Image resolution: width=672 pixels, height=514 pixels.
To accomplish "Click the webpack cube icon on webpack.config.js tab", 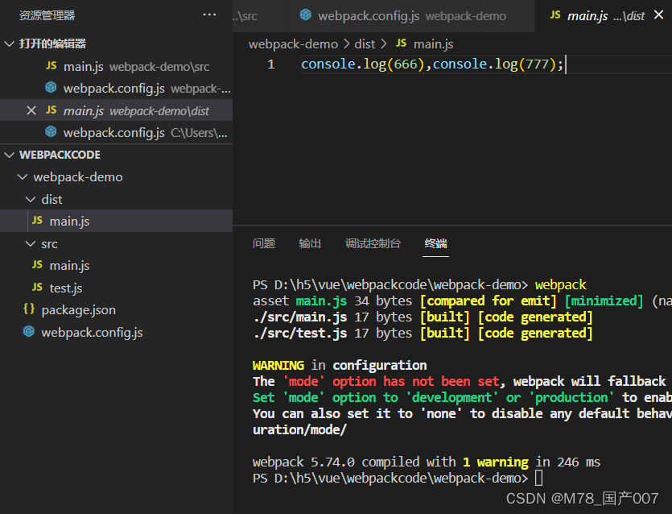I will [x=305, y=15].
